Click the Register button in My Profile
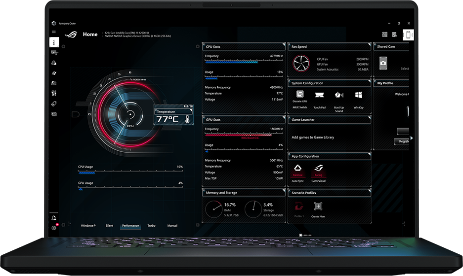Image resolution: width=463 pixels, height=276 pixels. [x=402, y=141]
